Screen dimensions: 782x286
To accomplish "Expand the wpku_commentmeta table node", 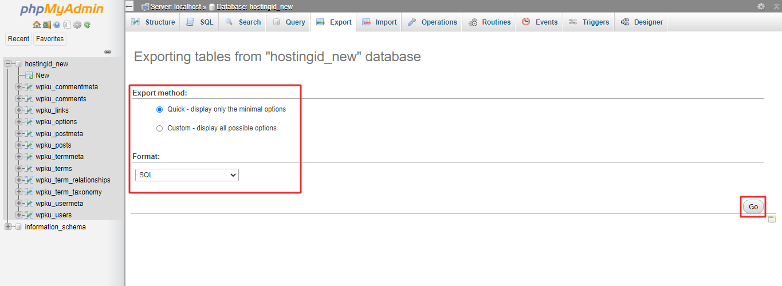I will (19, 87).
